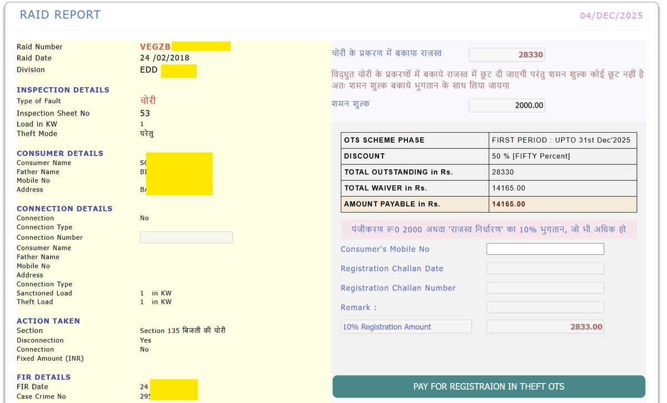This screenshot has height=403, width=667.
Task: Click the CONNECTION DETAILS section heading
Action: [x=64, y=209]
